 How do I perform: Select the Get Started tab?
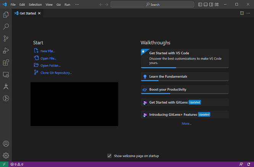pos(27,13)
